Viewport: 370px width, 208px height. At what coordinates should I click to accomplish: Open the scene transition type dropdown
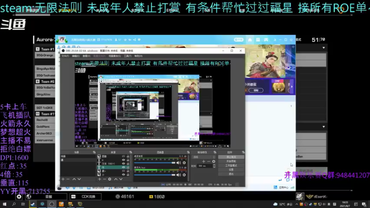pyautogui.click(x=204, y=157)
